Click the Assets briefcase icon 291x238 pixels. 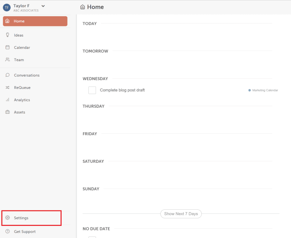coord(8,112)
